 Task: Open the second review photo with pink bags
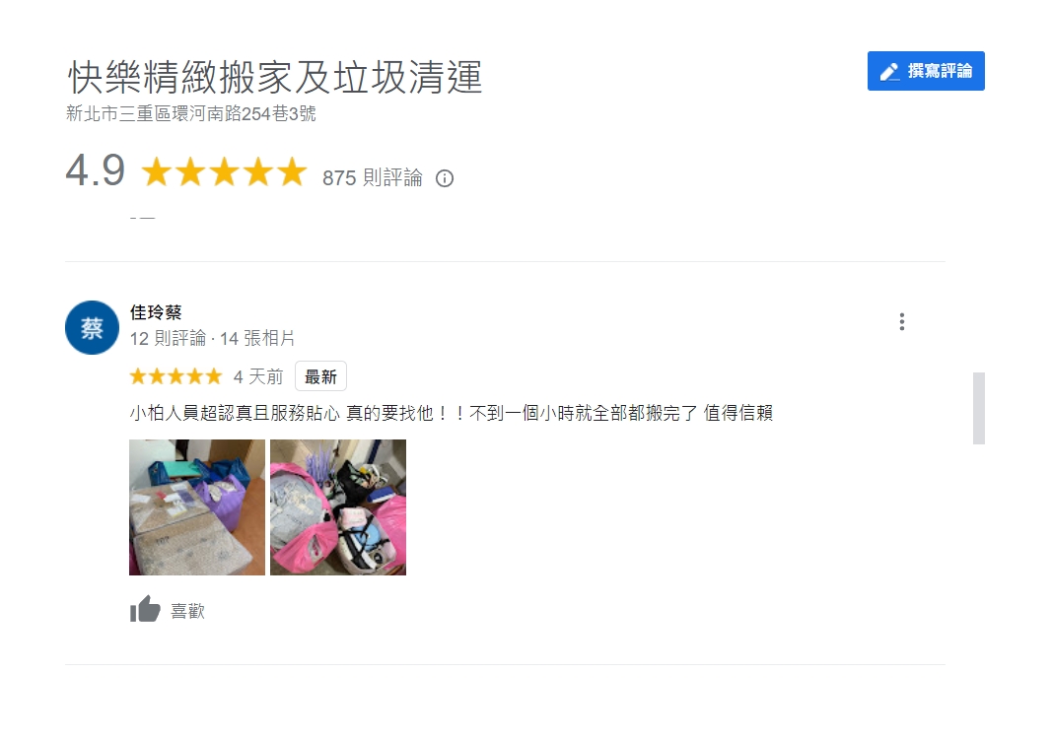coord(338,506)
